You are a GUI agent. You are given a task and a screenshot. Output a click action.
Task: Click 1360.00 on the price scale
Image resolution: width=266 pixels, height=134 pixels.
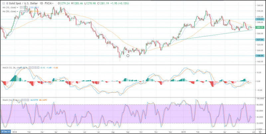tap(260, 5)
